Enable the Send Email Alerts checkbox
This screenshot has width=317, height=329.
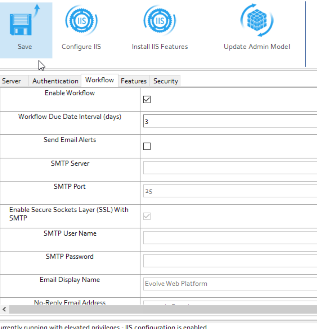(x=147, y=146)
